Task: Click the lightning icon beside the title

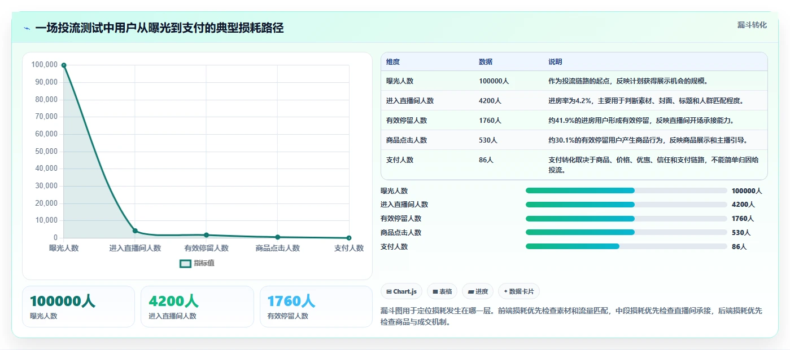Action: (27, 28)
